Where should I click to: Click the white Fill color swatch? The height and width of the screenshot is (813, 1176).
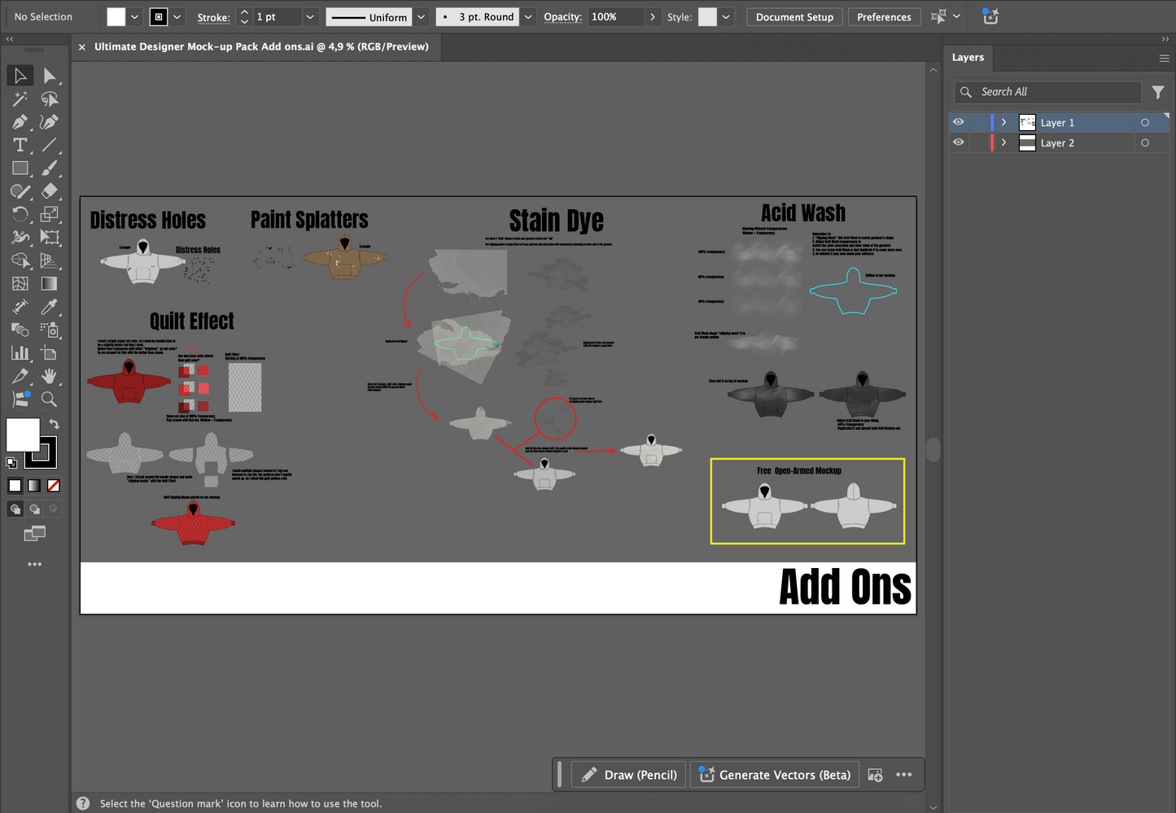click(x=22, y=434)
